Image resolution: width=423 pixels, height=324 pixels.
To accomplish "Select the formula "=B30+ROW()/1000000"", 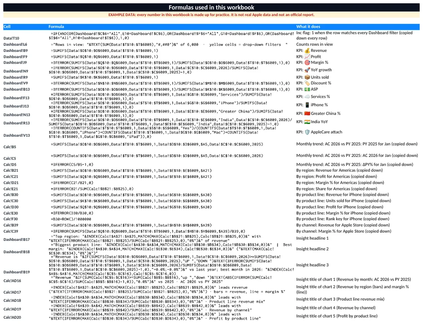I will (71, 219).
